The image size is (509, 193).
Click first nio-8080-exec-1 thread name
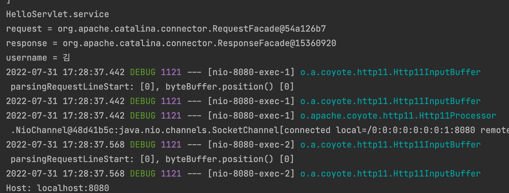[251, 72]
